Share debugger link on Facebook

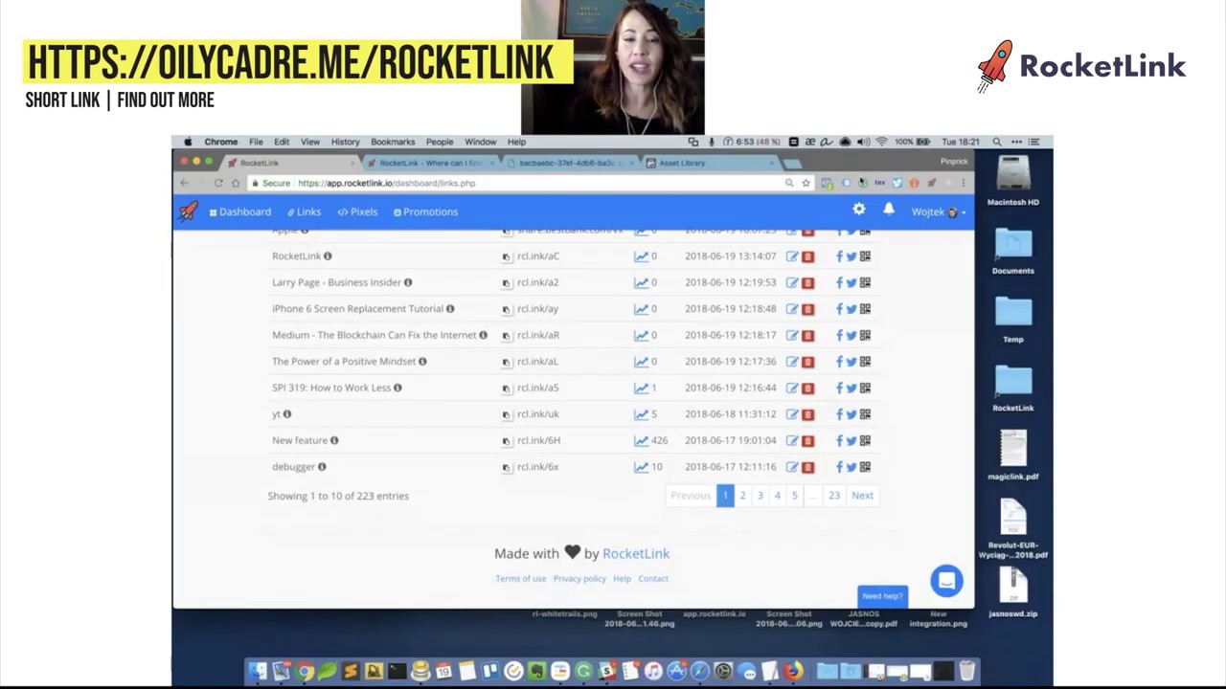(839, 466)
